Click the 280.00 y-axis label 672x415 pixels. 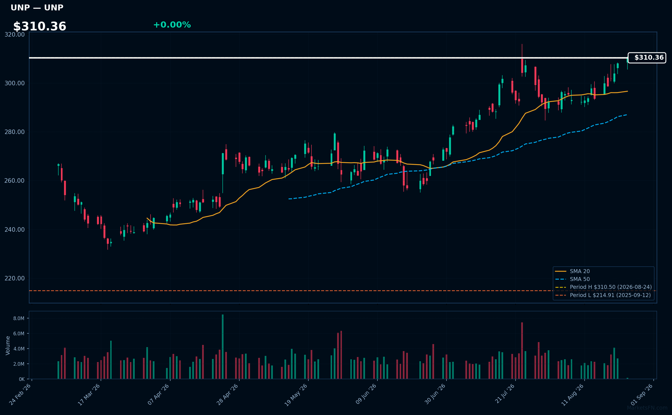coord(15,132)
